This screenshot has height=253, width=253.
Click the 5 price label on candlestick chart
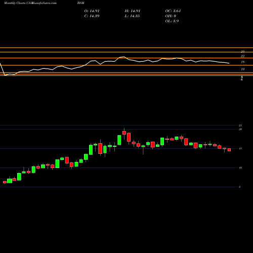(x=239, y=187)
